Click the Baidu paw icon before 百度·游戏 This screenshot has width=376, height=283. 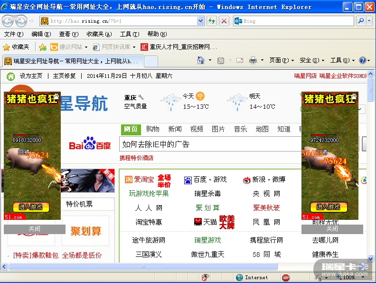pos(188,180)
